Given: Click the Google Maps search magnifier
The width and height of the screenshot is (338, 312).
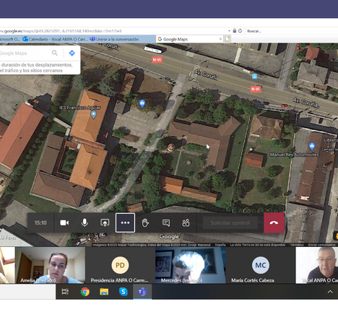Looking at the screenshot, I should point(55,53).
